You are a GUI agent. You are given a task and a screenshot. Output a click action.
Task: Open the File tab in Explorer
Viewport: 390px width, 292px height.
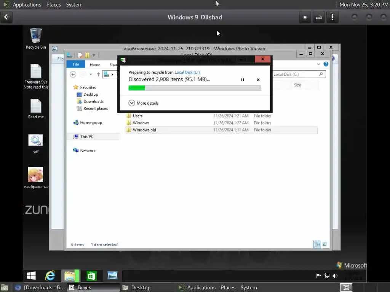[x=76, y=64]
